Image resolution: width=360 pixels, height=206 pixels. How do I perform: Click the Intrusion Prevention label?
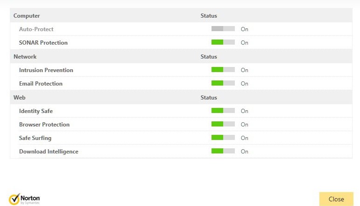46,70
